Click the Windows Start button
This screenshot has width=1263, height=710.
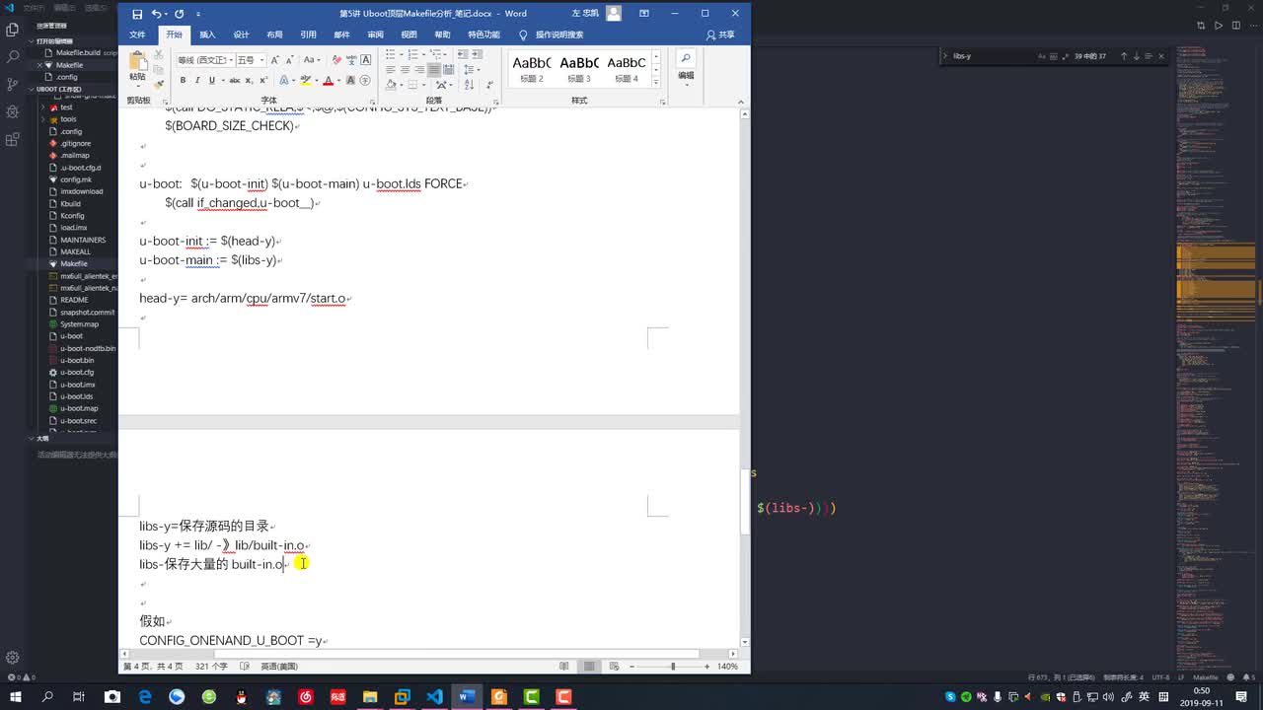point(15,696)
